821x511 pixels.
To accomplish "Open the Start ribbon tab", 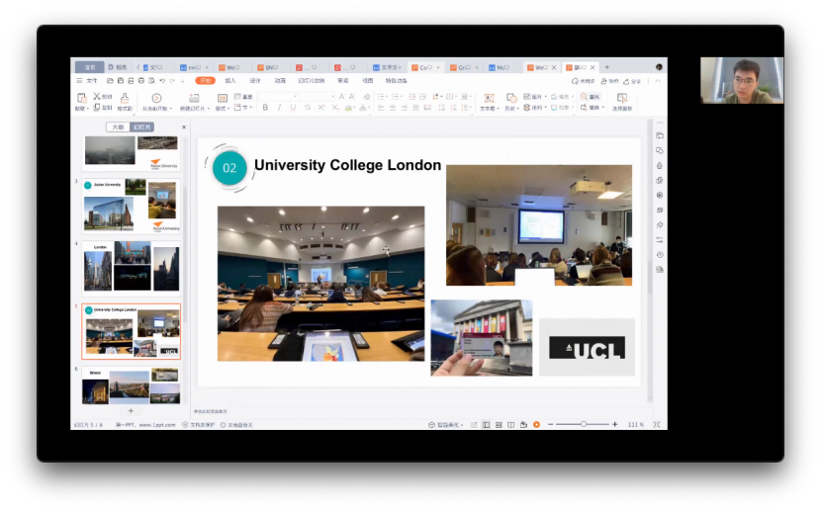I will click(x=206, y=80).
